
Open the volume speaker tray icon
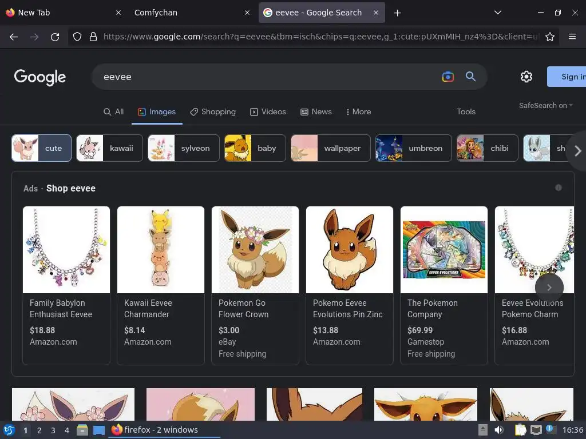pos(499,430)
